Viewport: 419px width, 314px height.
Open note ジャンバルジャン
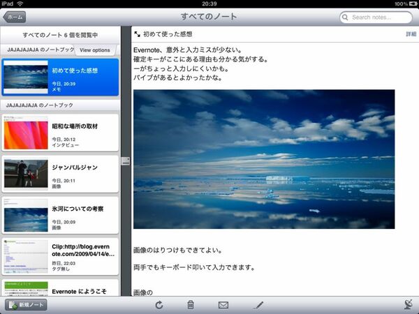point(60,174)
